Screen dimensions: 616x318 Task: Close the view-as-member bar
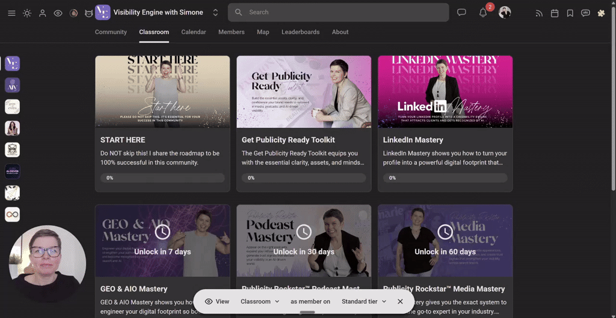(400, 302)
